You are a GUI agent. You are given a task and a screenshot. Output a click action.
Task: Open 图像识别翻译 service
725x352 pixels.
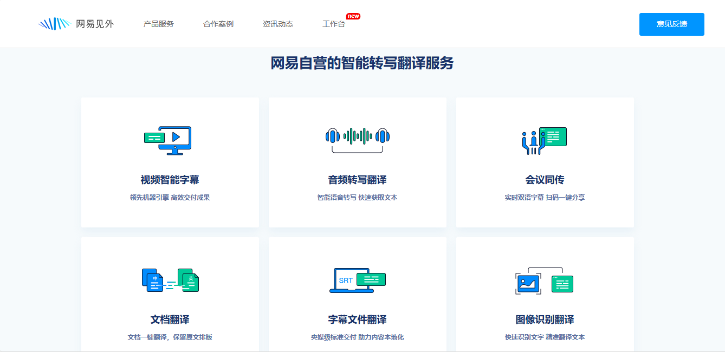coord(545,320)
